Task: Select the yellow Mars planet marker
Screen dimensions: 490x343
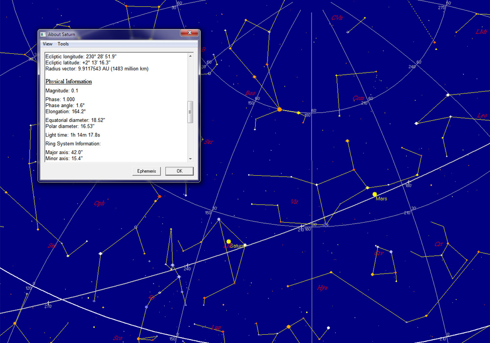Action: (375, 194)
